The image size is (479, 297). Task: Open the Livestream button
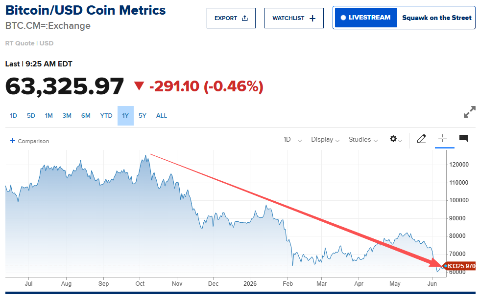pos(366,18)
